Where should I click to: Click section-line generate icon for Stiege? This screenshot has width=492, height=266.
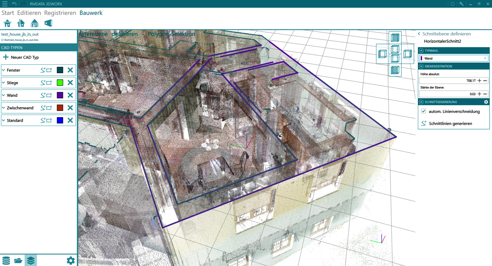click(x=43, y=83)
